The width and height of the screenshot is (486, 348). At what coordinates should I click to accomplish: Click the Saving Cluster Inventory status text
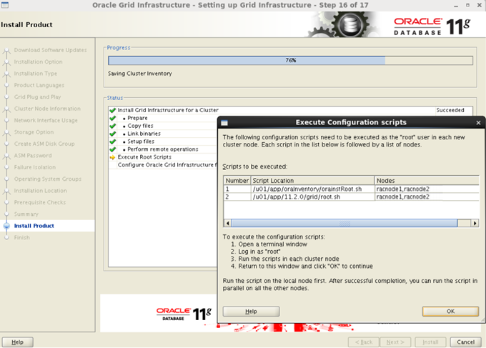(140, 74)
